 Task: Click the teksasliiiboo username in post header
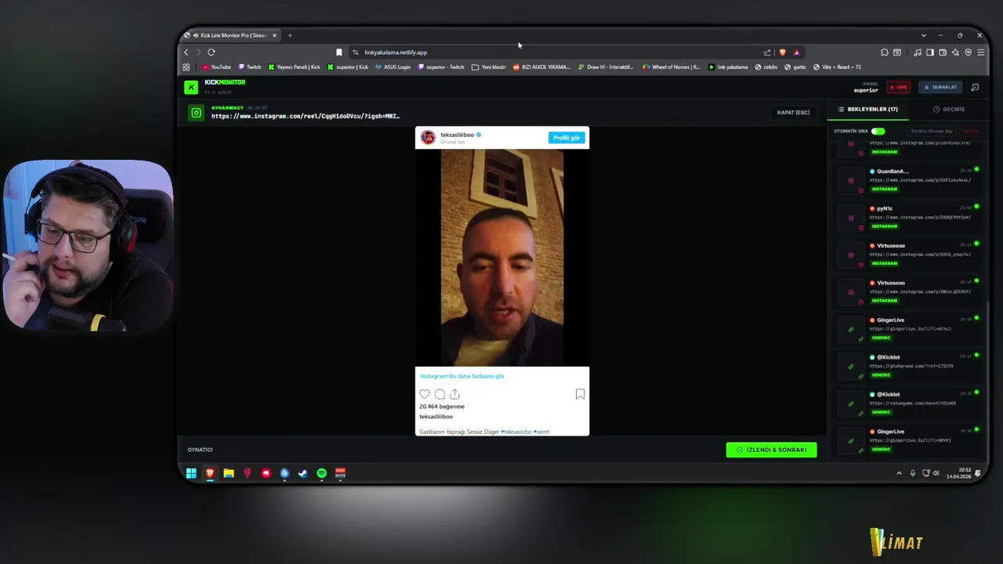(457, 135)
